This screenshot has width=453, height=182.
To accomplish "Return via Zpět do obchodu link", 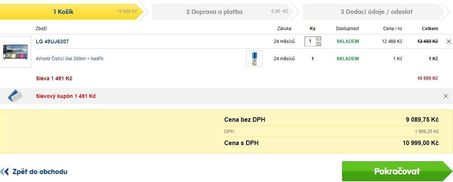I will point(40,172).
